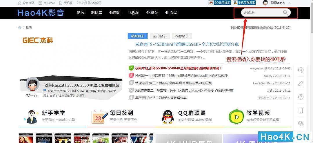313x143 pixels.
Task: Click the QQ帐号绑定 button
Action: tap(219, 3)
